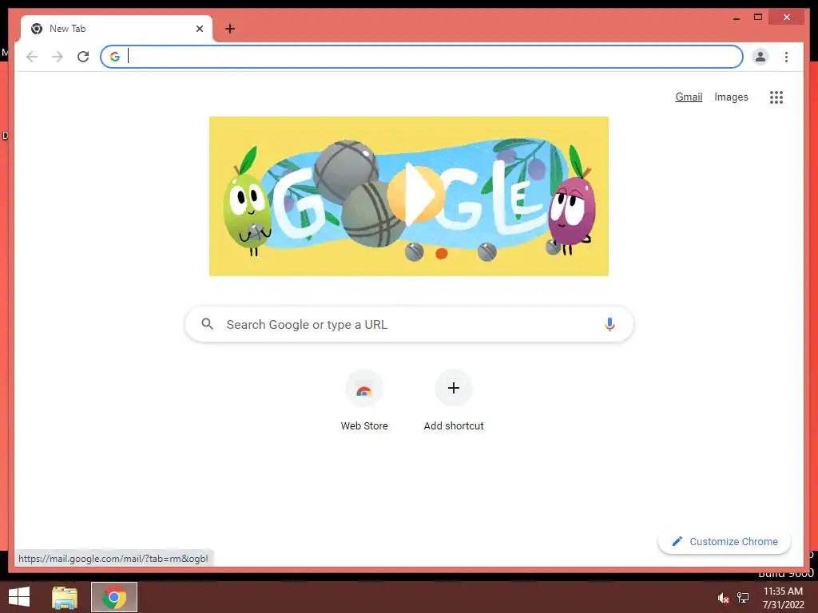
Task: Open the Chrome three-dot menu
Action: [x=786, y=57]
